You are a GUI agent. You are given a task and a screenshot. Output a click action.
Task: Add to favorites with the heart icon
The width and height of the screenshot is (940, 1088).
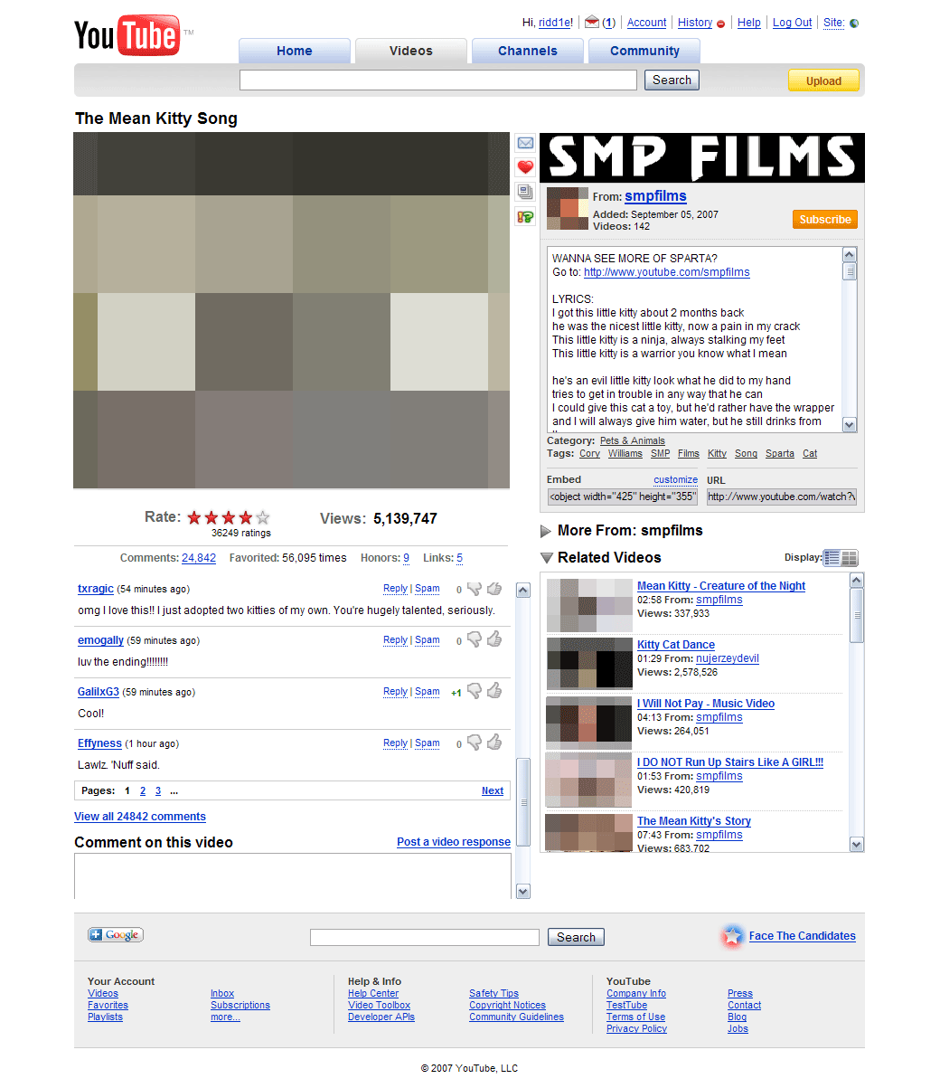pyautogui.click(x=525, y=167)
